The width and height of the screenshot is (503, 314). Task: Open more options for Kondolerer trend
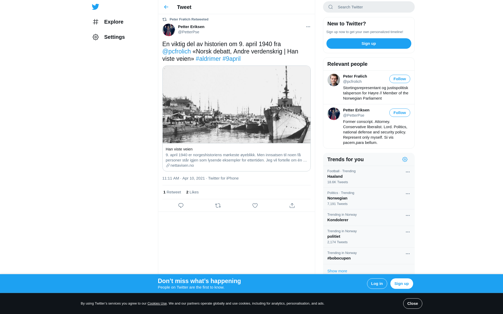pyautogui.click(x=408, y=215)
